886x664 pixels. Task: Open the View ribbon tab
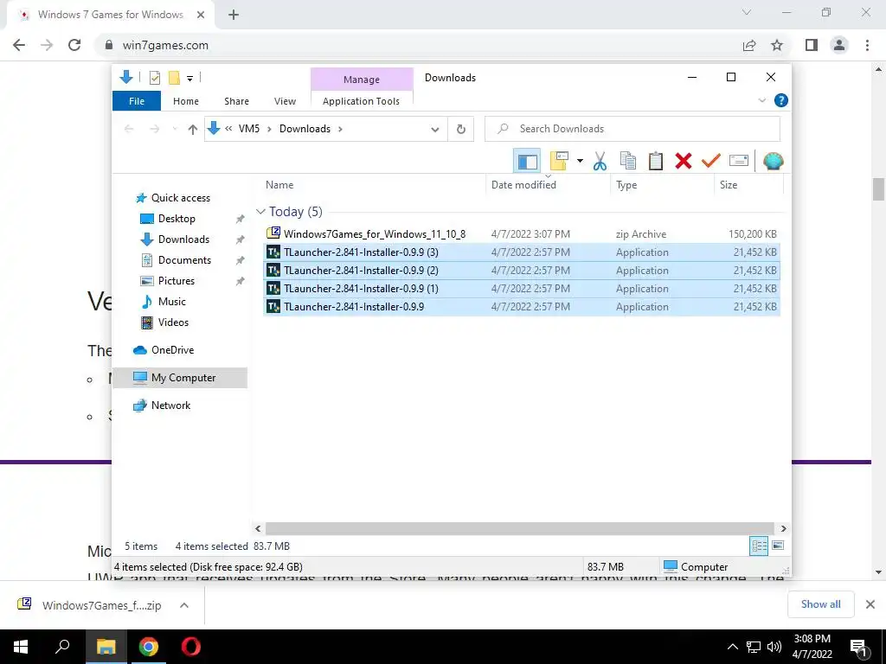click(285, 101)
